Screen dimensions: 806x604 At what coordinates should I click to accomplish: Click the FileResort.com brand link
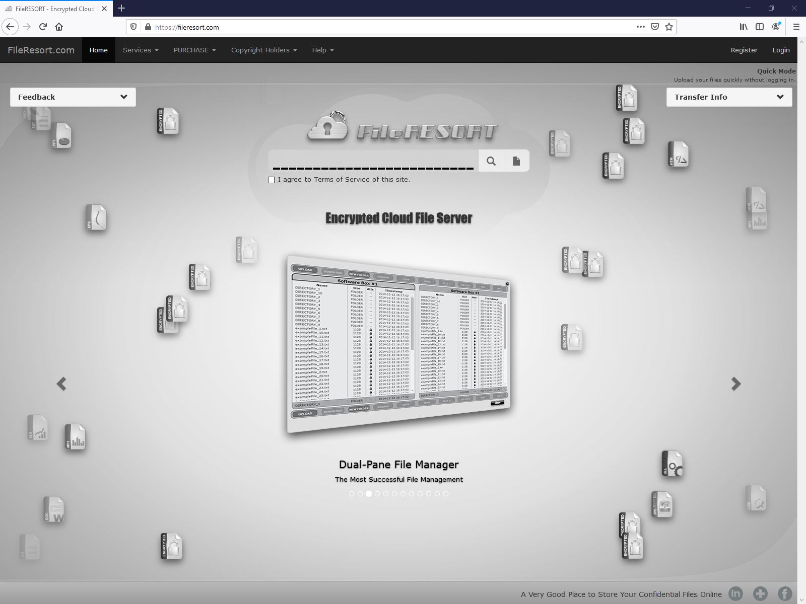[x=41, y=50]
